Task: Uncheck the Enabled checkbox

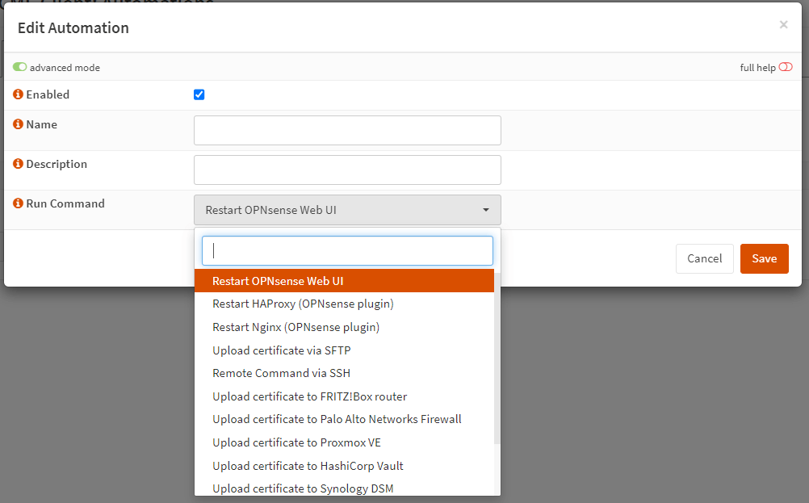Action: (199, 94)
